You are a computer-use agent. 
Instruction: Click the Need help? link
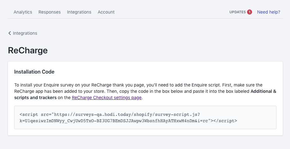click(x=269, y=12)
